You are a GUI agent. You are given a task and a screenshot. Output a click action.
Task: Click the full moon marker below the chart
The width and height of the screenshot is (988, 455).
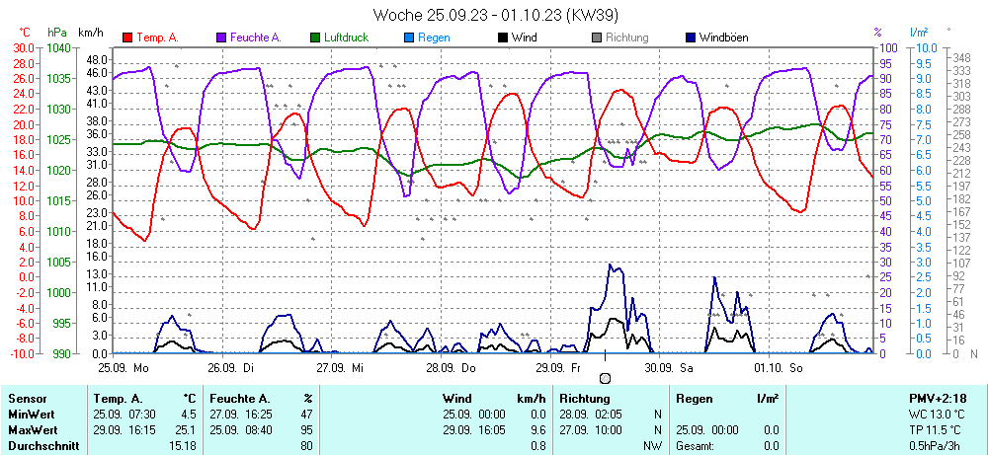pyautogui.click(x=605, y=378)
